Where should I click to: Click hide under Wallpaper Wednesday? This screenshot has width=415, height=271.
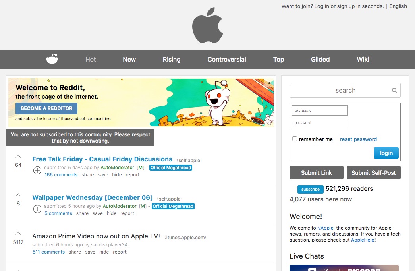(x=112, y=213)
